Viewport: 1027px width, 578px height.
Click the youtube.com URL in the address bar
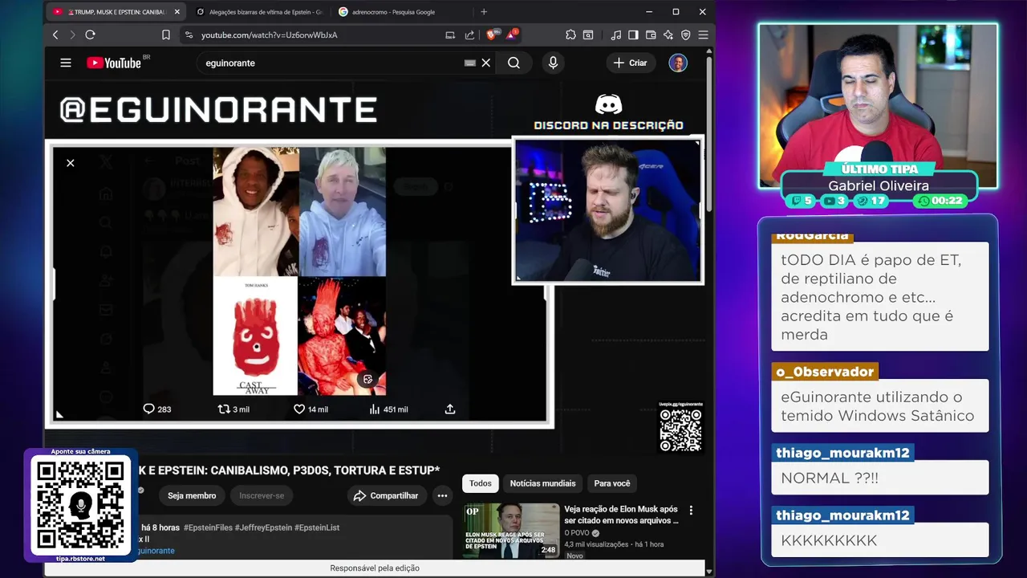(269, 35)
